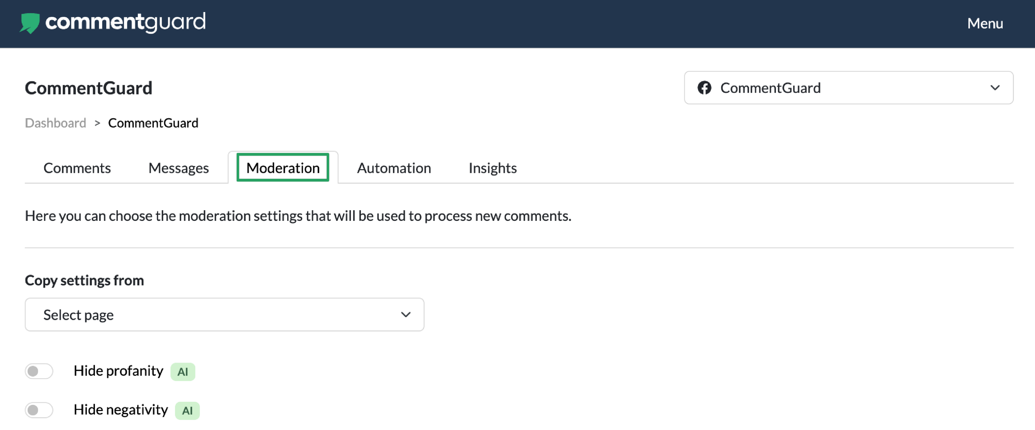Open the Automation tab

point(394,168)
